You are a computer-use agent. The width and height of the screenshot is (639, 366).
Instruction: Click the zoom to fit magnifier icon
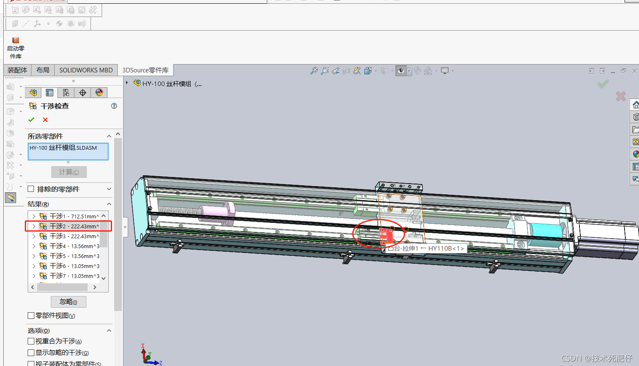314,71
